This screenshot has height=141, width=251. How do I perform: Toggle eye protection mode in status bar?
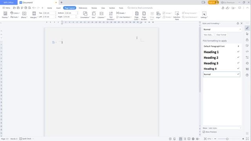click(x=198, y=139)
